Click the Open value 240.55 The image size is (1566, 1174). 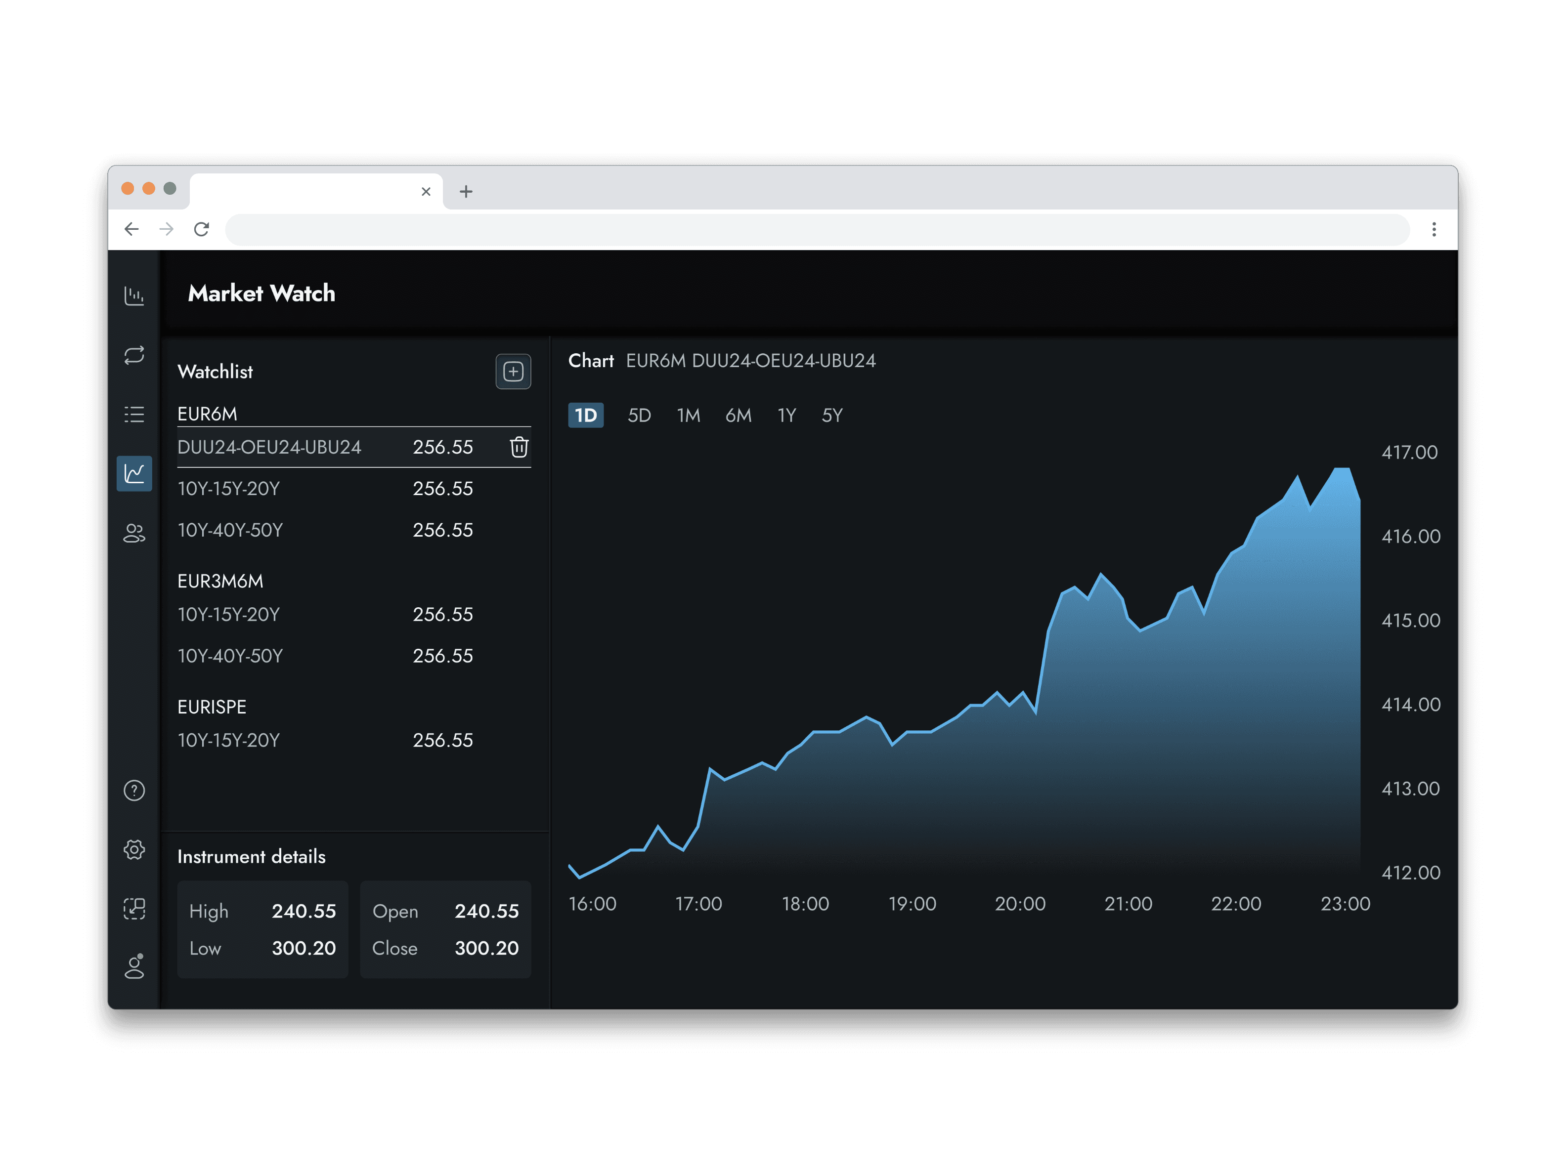coord(486,912)
